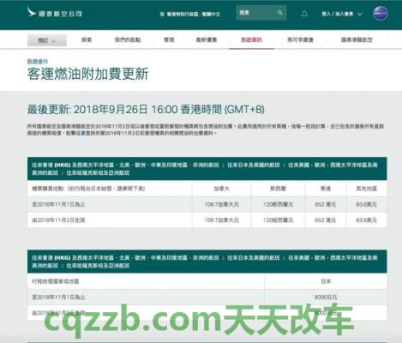Click the oneworld alliance round logo
The width and height of the screenshot is (402, 343).
(x=381, y=13)
